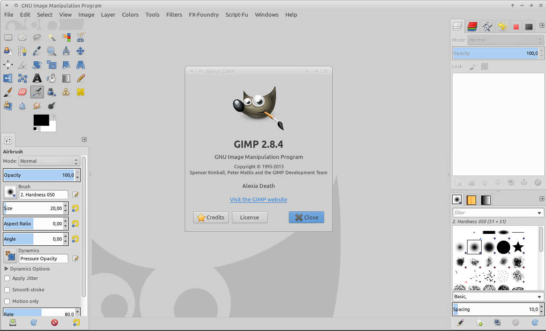Toggle the layer Lock pixels brush icon
This screenshot has width=546, height=331.
(x=473, y=66)
